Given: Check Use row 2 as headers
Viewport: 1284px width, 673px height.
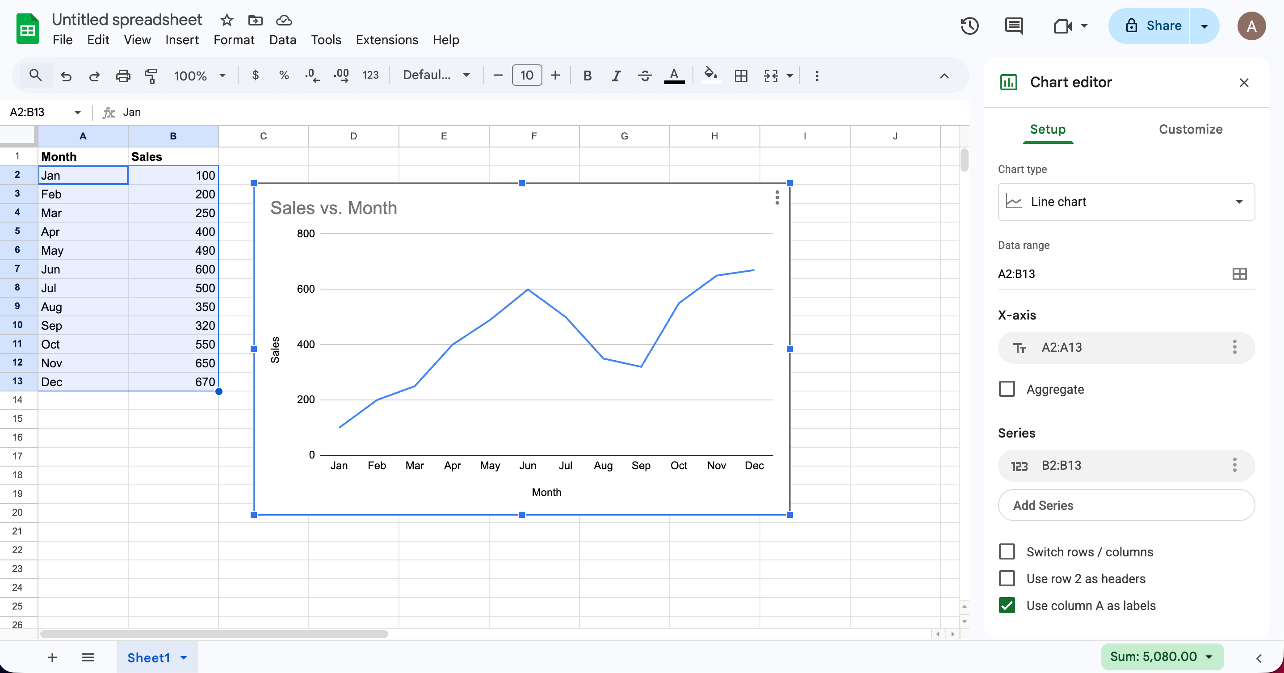Looking at the screenshot, I should (x=1007, y=578).
